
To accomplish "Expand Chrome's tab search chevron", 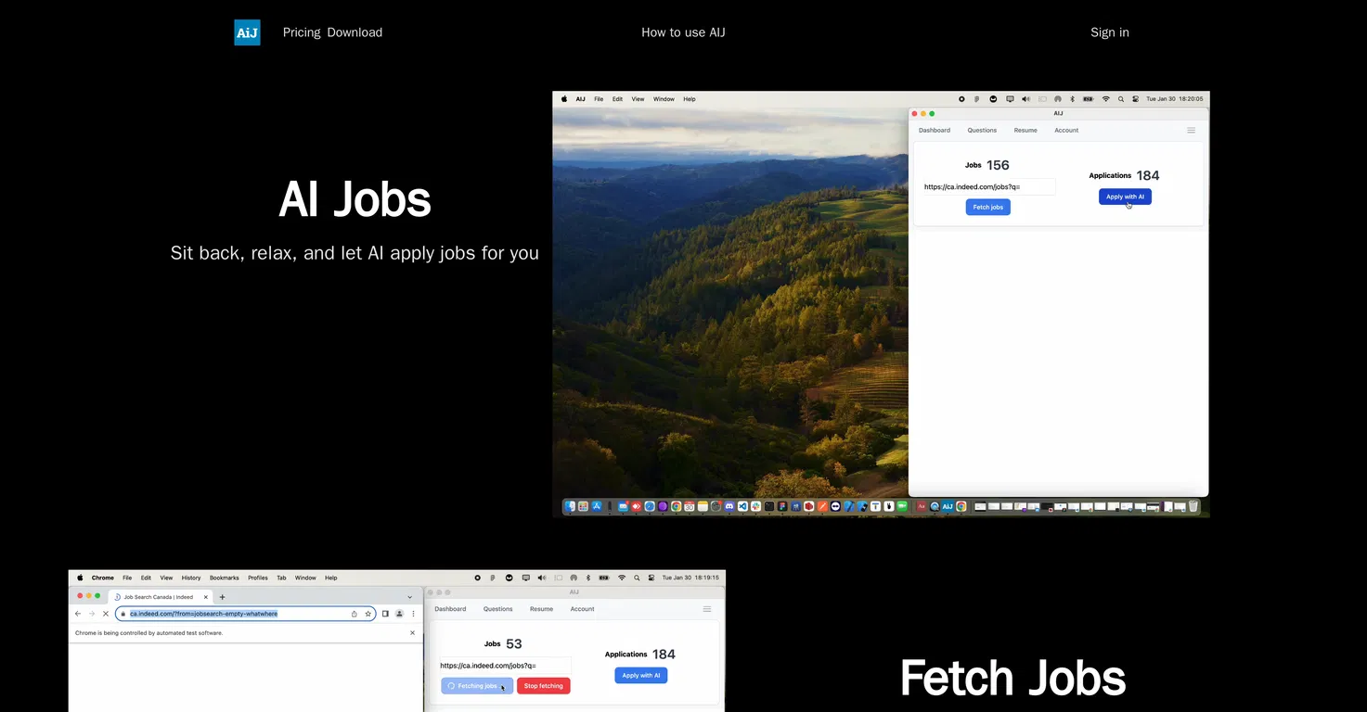I will coord(409,597).
